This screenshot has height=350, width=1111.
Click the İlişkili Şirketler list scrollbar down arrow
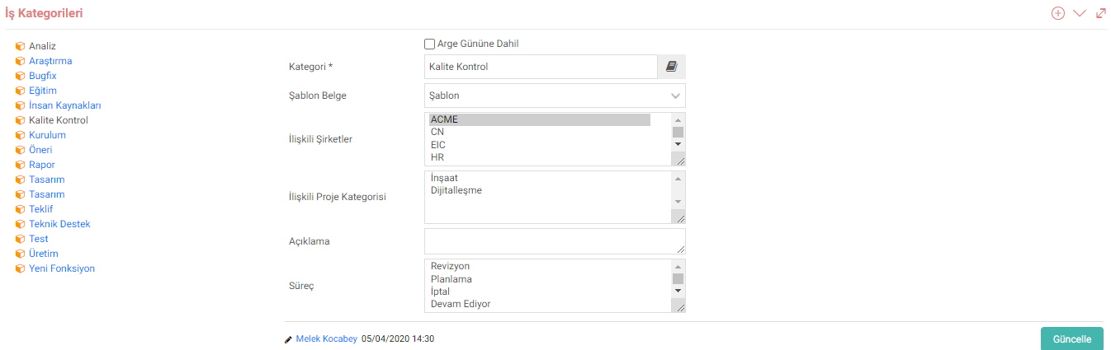tap(678, 143)
